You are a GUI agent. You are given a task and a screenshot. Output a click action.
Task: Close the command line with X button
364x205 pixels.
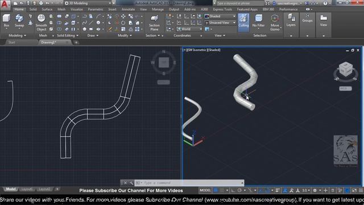(125, 183)
